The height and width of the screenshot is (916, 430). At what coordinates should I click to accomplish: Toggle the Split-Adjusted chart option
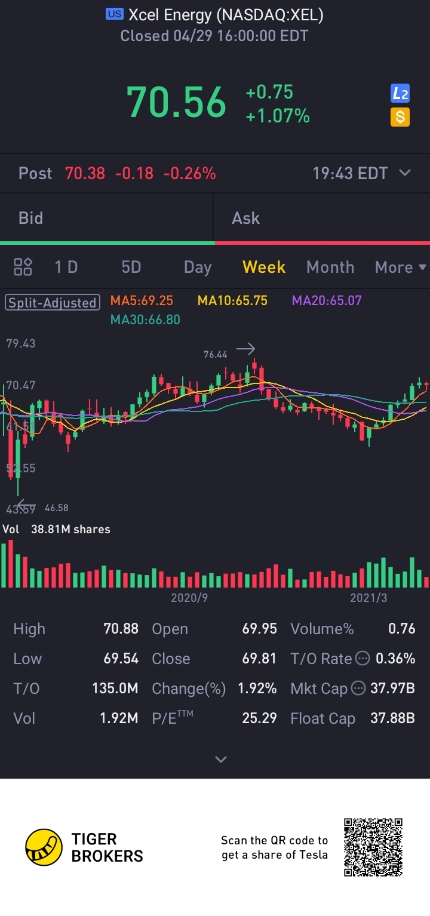(x=52, y=302)
